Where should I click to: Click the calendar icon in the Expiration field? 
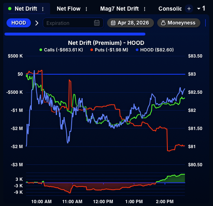(97, 23)
